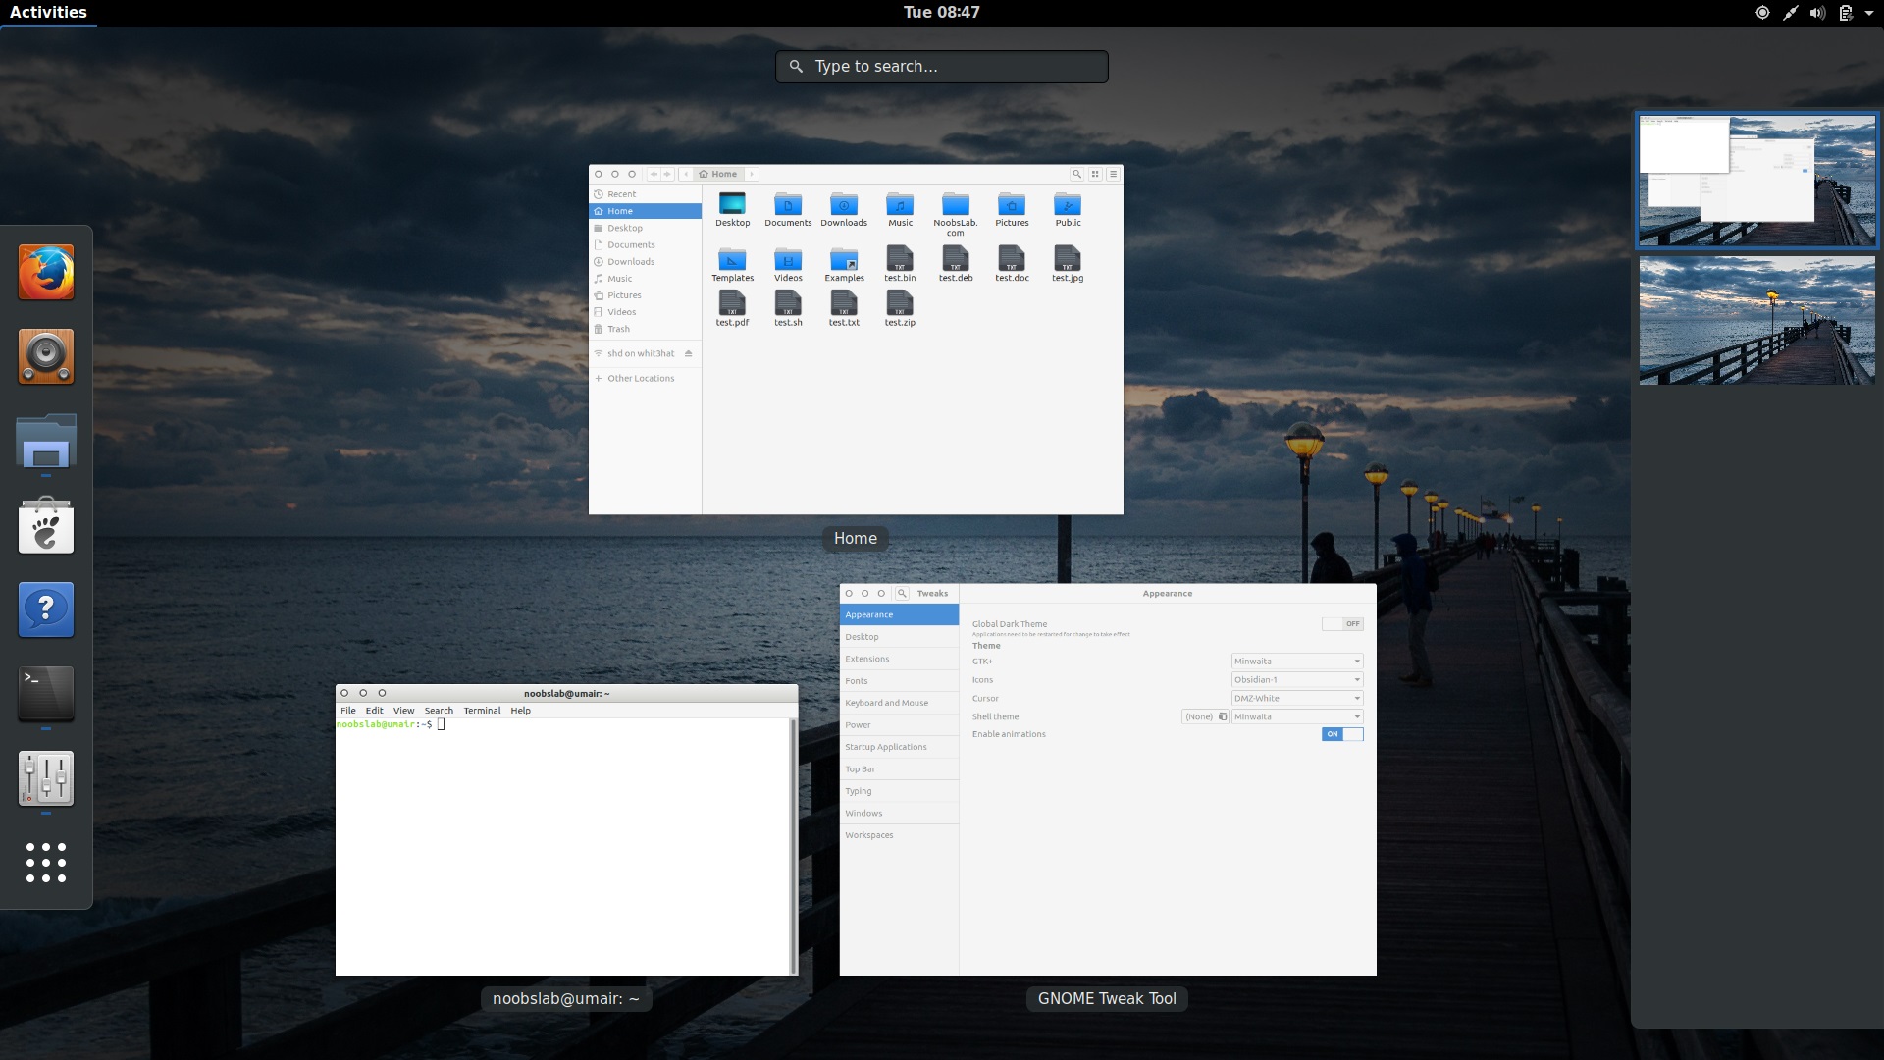The height and width of the screenshot is (1060, 1884).
Task: Click the search icon in the Files toolbar
Action: (x=1076, y=174)
